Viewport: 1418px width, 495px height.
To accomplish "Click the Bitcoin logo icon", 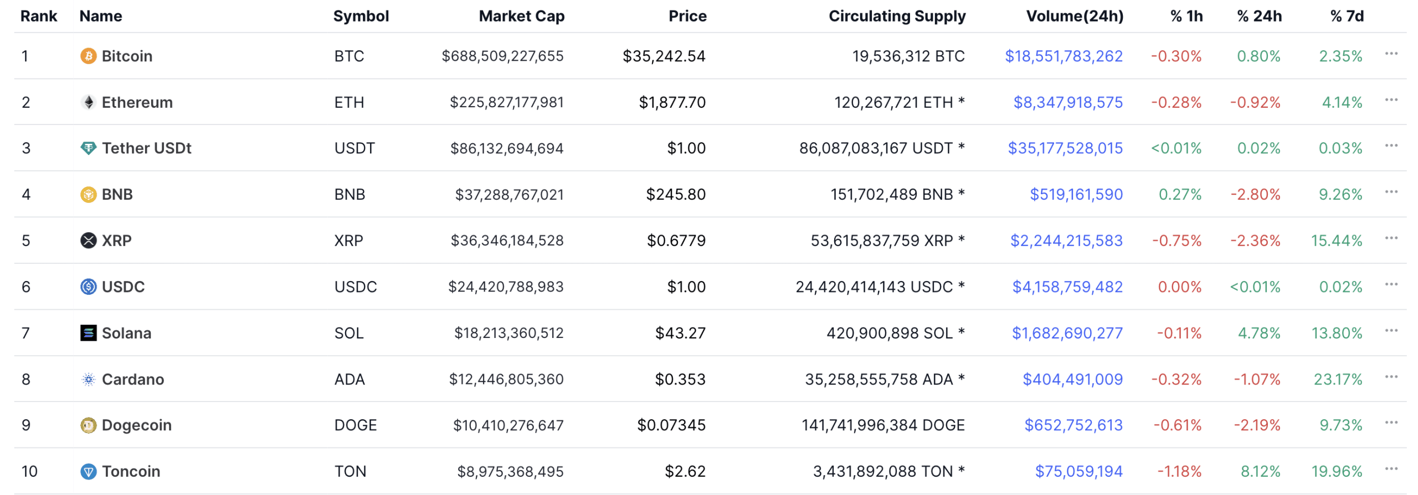I will pos(88,55).
